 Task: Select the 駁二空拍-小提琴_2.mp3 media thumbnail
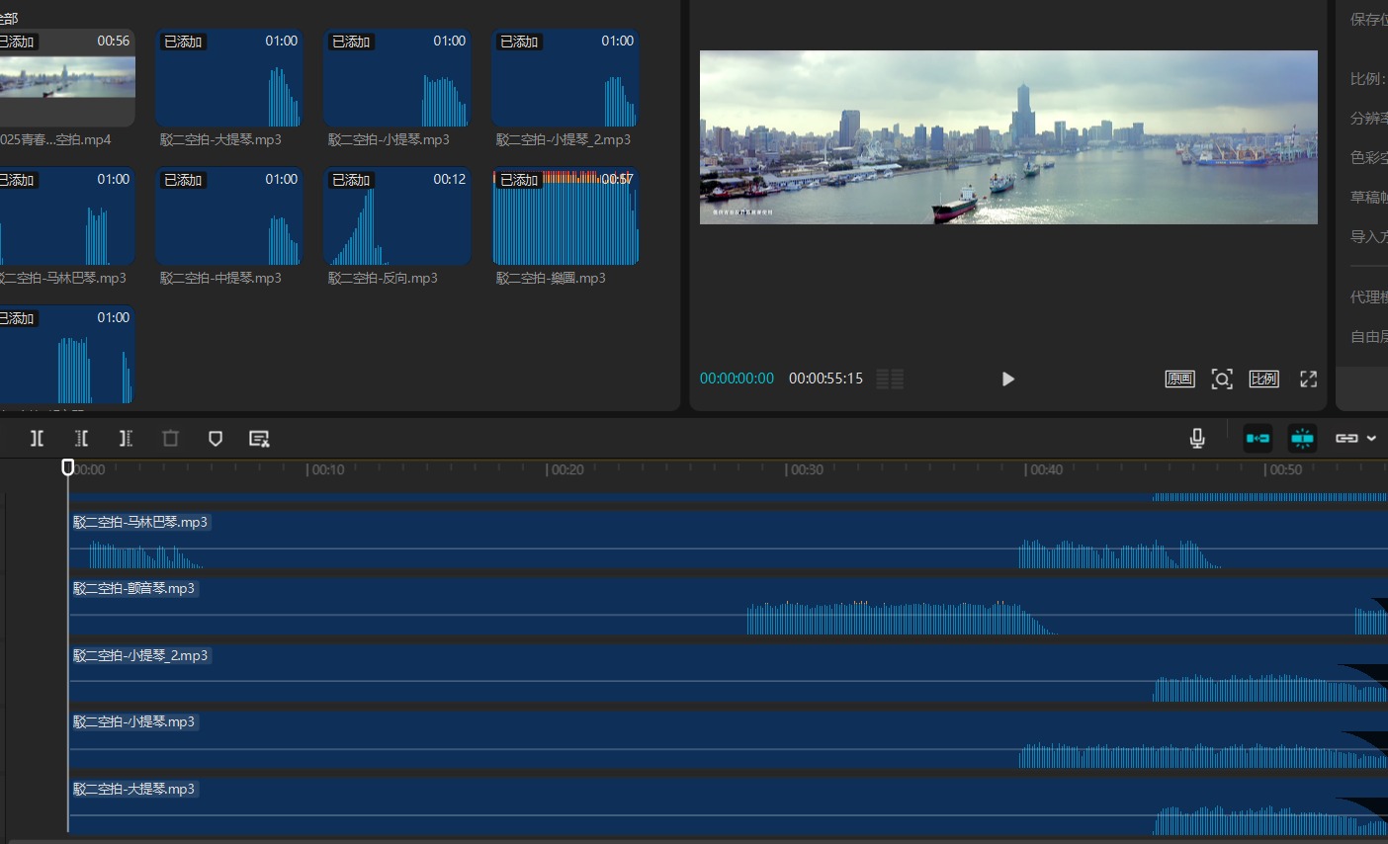(x=564, y=78)
